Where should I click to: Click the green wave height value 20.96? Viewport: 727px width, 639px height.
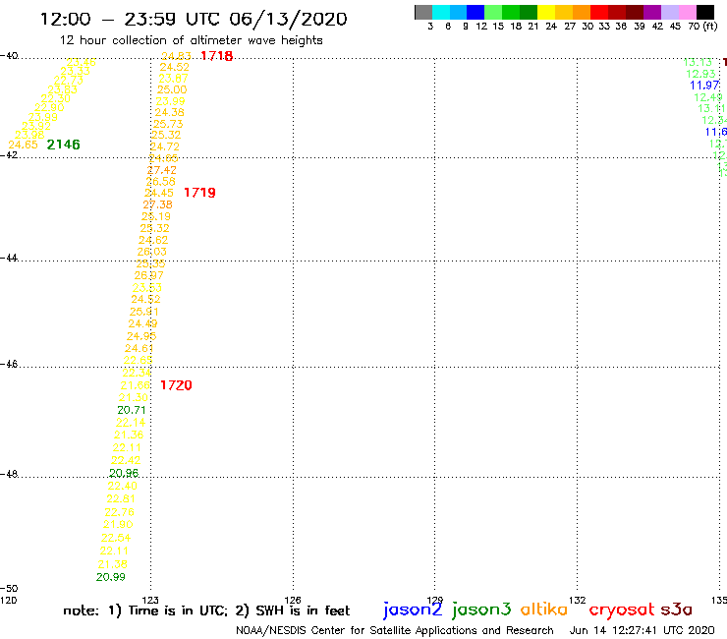(124, 473)
